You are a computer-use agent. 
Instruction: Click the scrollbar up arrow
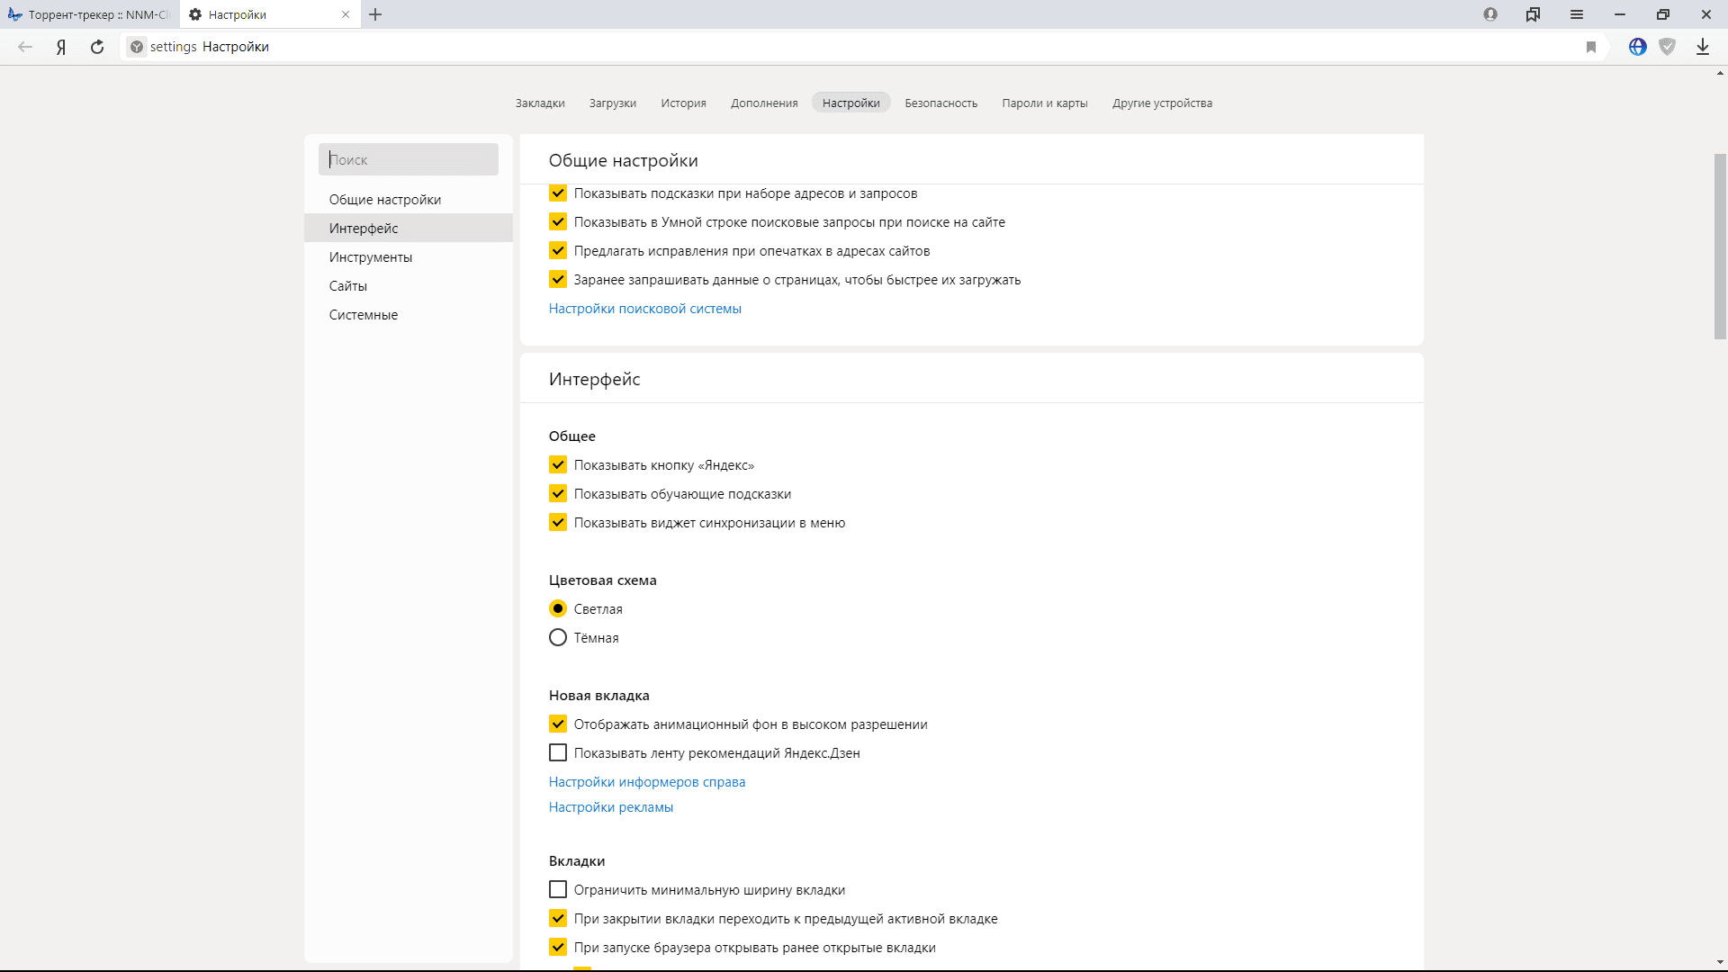(x=1720, y=73)
